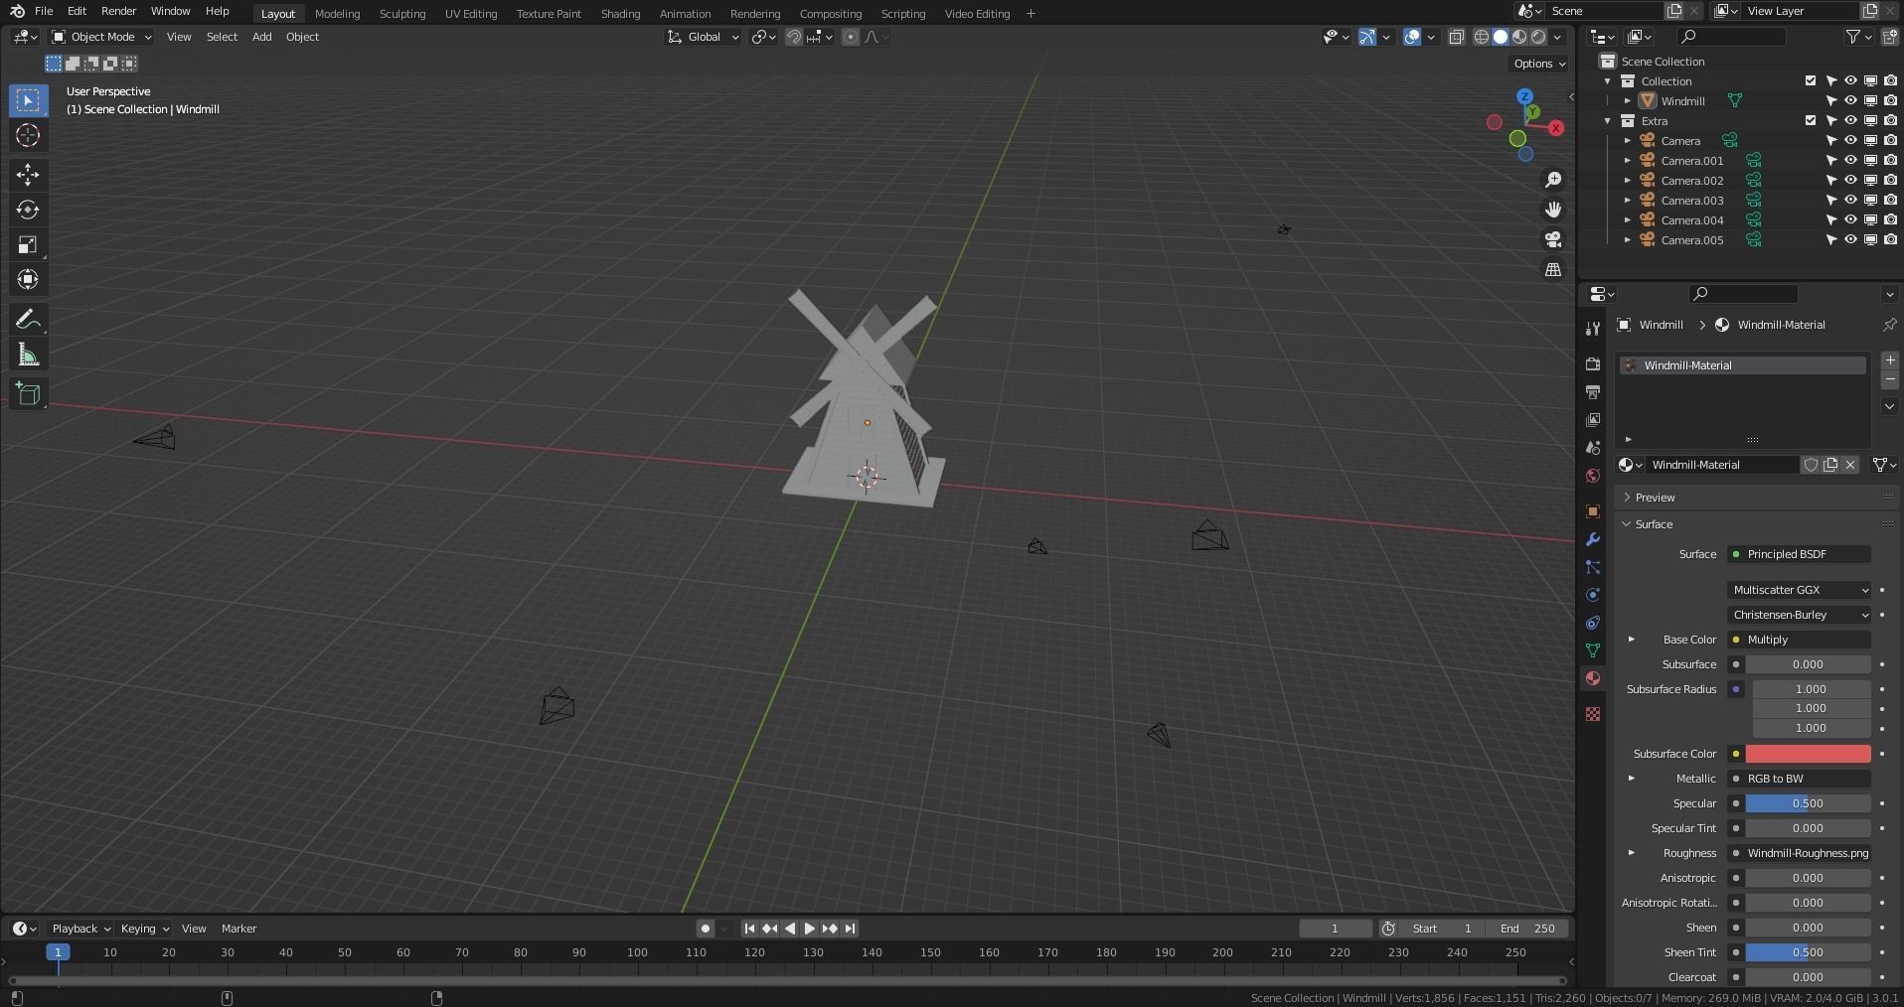
Task: Open the Render menu
Action: tap(118, 11)
